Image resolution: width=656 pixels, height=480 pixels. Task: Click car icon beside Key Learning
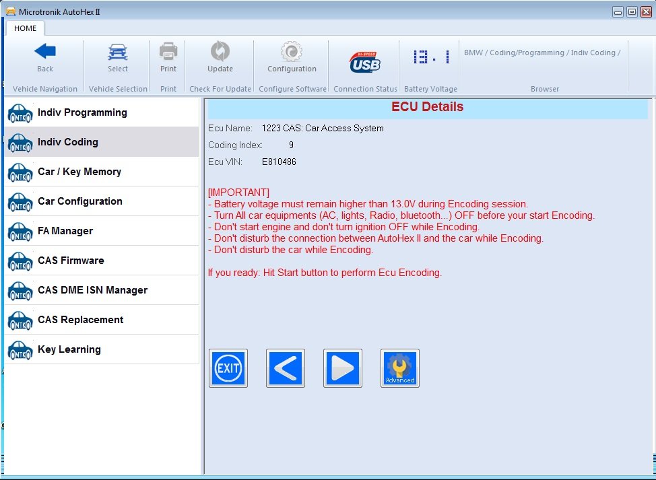(20, 351)
